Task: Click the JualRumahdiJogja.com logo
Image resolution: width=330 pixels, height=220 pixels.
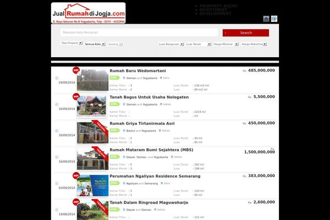Action: point(89,13)
